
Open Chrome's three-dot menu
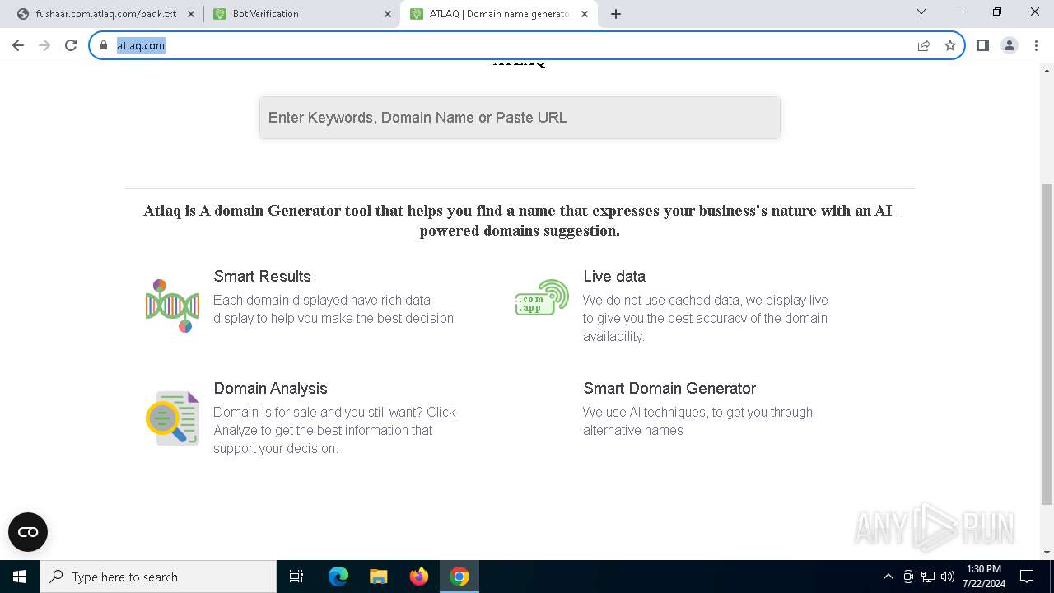pos(1036,45)
